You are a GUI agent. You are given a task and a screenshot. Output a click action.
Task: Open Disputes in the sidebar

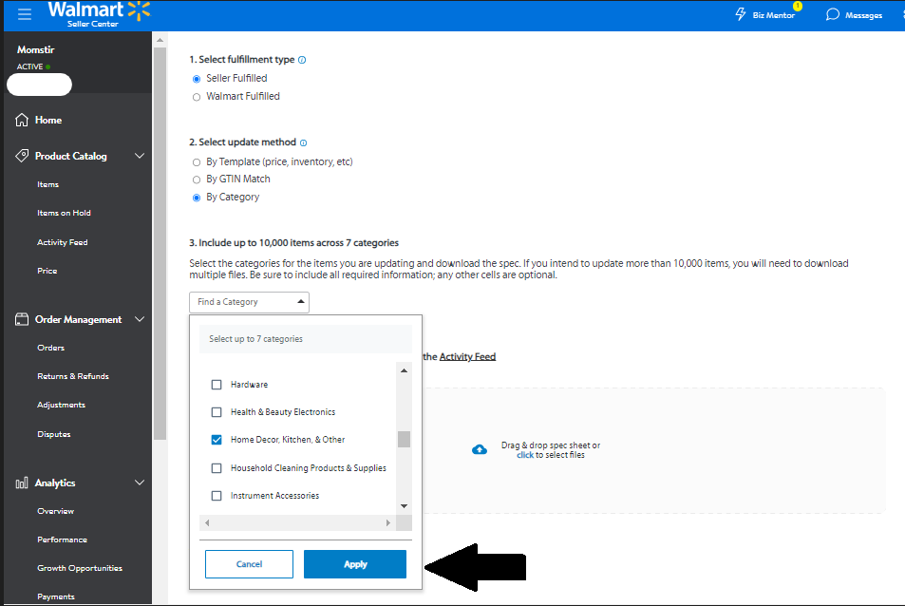click(54, 434)
